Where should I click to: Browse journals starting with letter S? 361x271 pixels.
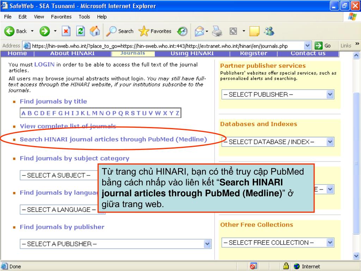coord(133,113)
